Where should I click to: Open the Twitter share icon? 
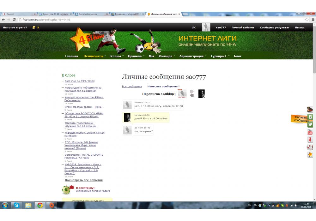pyautogui.click(x=310, y=124)
